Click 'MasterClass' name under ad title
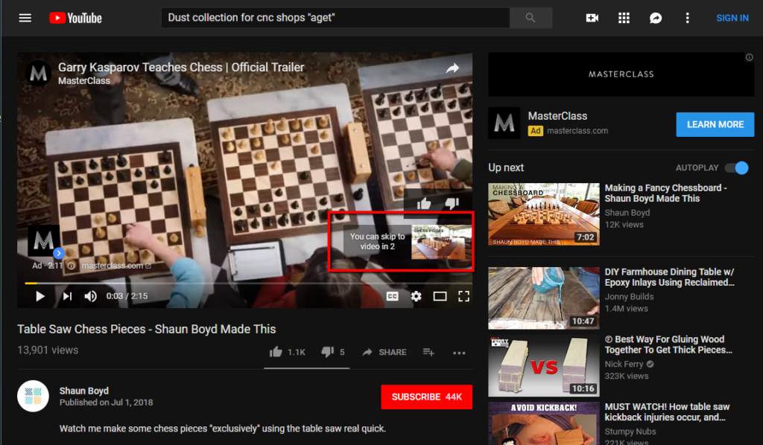 click(83, 80)
